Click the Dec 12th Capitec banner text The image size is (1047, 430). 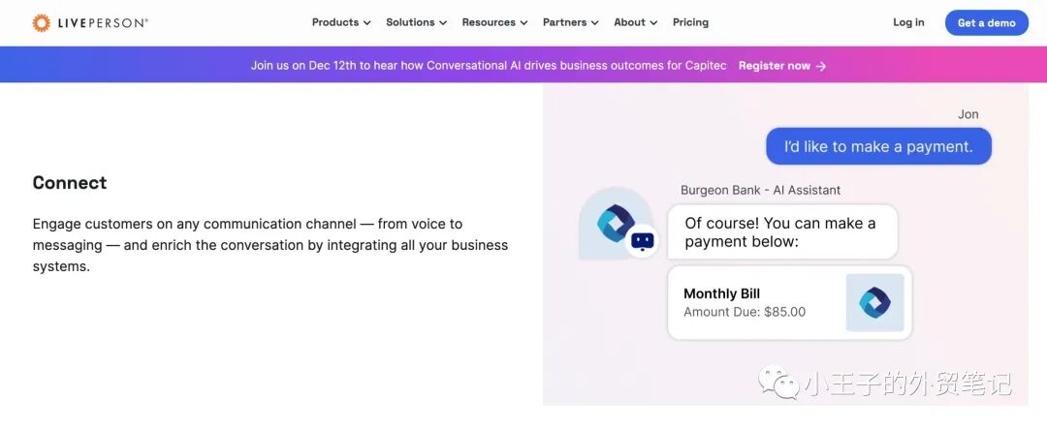[488, 65]
